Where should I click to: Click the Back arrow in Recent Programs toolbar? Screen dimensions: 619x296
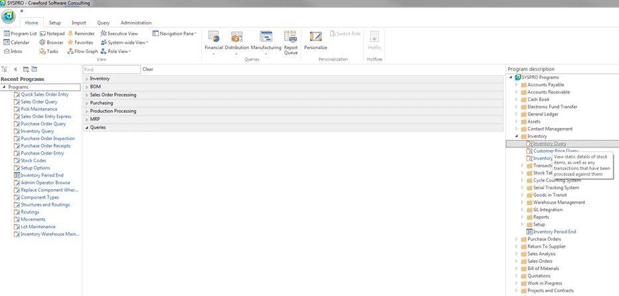point(15,70)
